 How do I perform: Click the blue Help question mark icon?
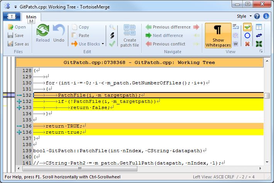point(257,16)
